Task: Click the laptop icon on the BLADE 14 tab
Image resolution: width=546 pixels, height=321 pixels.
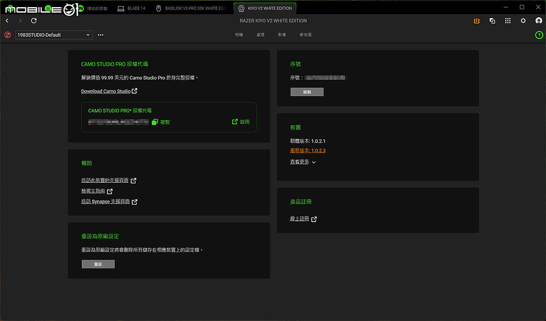Action: tap(121, 8)
